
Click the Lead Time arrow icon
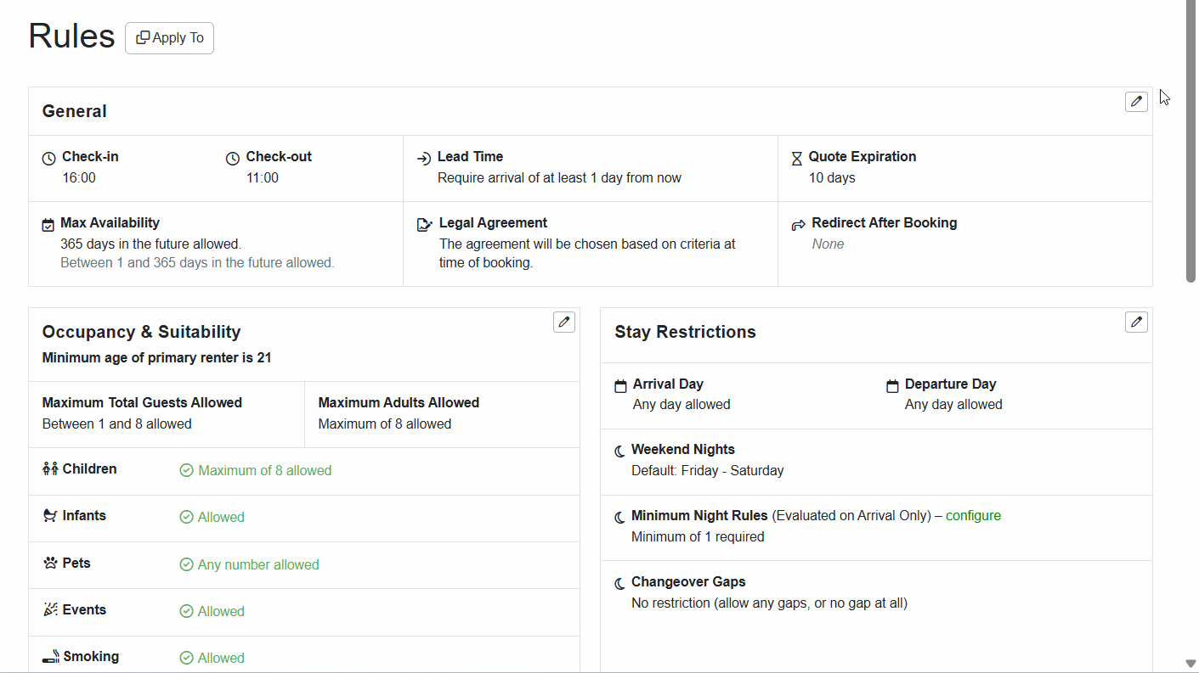(422, 157)
